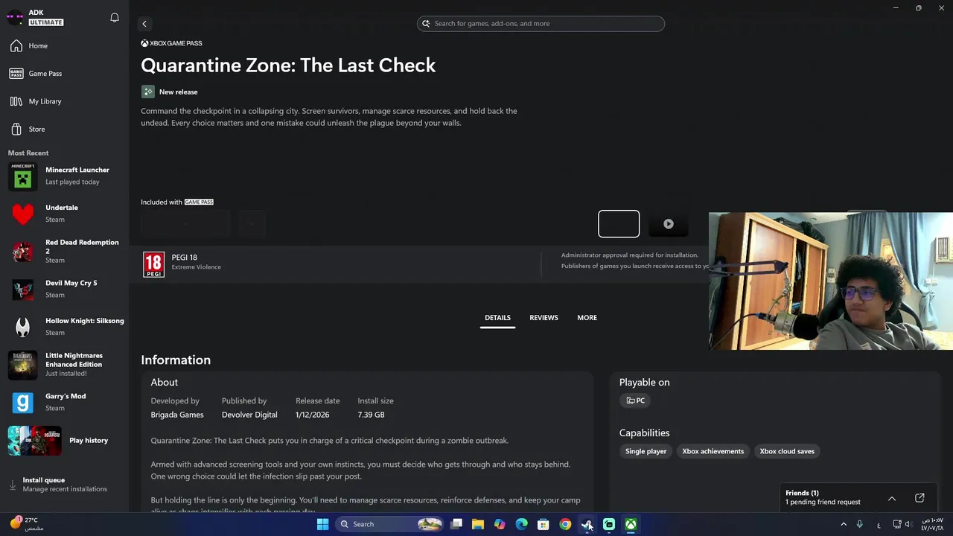
Task: Click the Arabic input language indicator
Action: pyautogui.click(x=879, y=524)
